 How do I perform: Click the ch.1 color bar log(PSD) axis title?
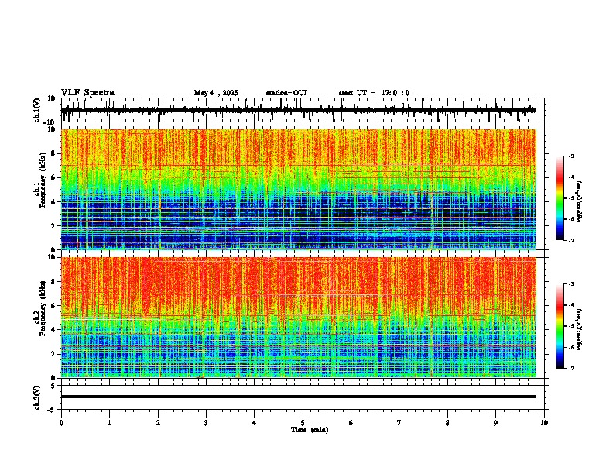click(580, 201)
